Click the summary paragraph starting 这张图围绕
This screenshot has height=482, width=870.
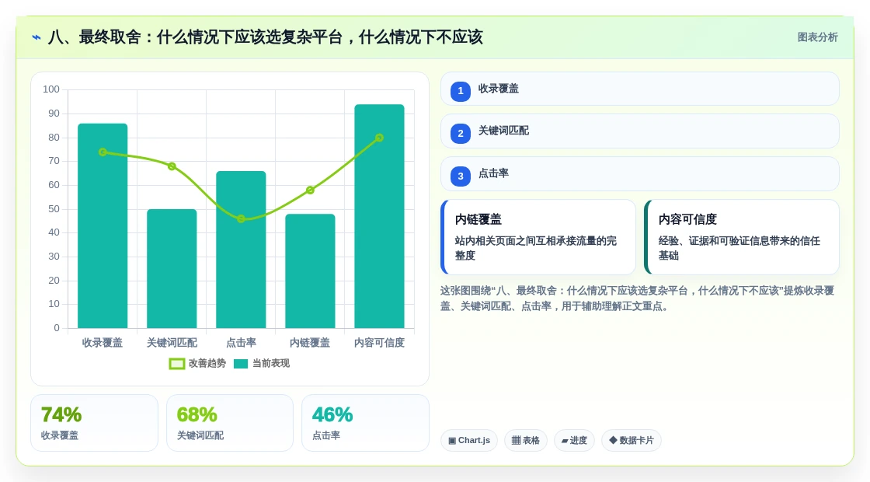pyautogui.click(x=638, y=299)
